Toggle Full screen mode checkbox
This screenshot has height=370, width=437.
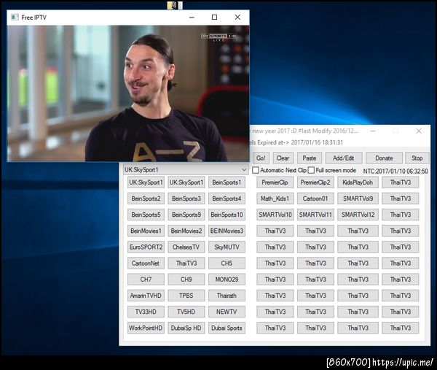311,170
